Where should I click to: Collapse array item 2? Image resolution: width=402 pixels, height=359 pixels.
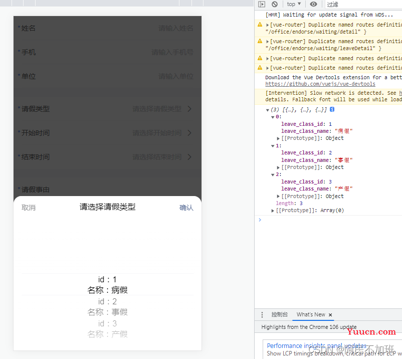273,175
